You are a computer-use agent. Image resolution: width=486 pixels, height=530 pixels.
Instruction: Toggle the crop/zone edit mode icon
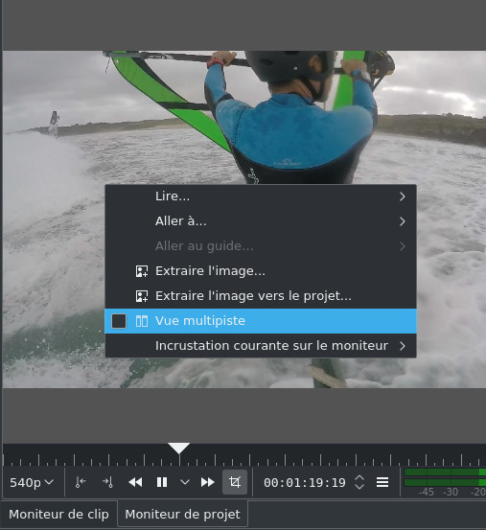coord(235,482)
